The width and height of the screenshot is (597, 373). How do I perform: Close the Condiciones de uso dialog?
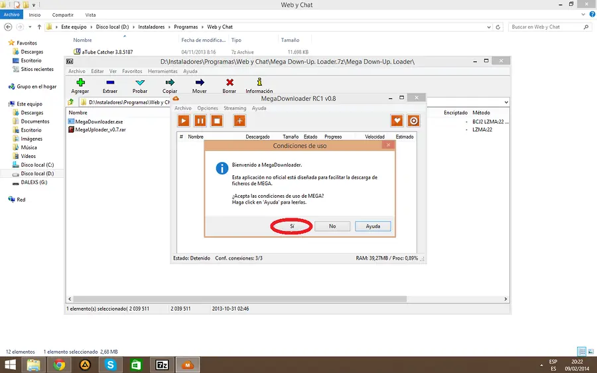tap(388, 145)
